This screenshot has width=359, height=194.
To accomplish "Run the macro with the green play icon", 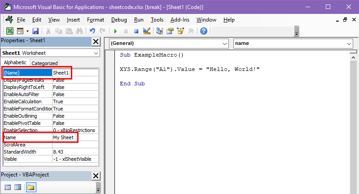I will 115,31.
